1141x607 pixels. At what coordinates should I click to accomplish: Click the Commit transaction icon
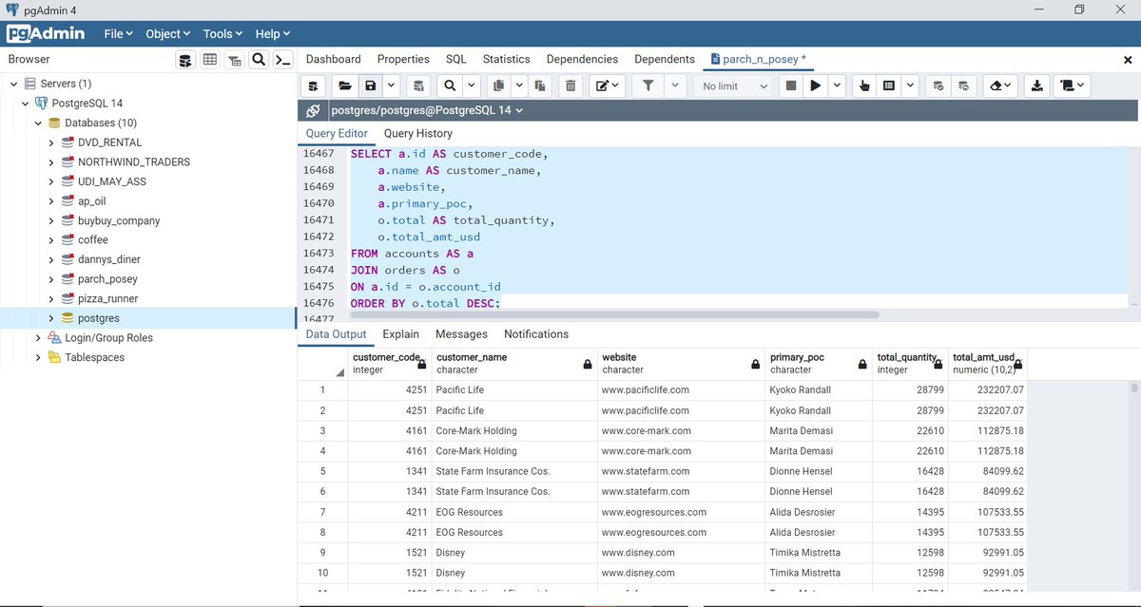(938, 85)
